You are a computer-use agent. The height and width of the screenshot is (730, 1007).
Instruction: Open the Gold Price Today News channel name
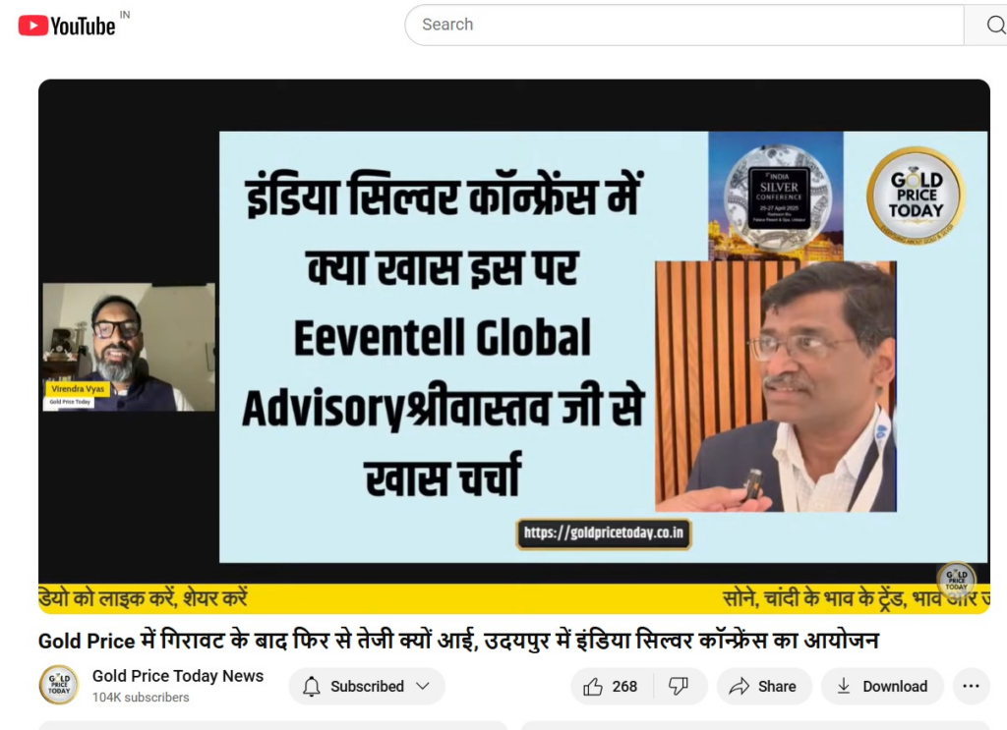pos(178,676)
